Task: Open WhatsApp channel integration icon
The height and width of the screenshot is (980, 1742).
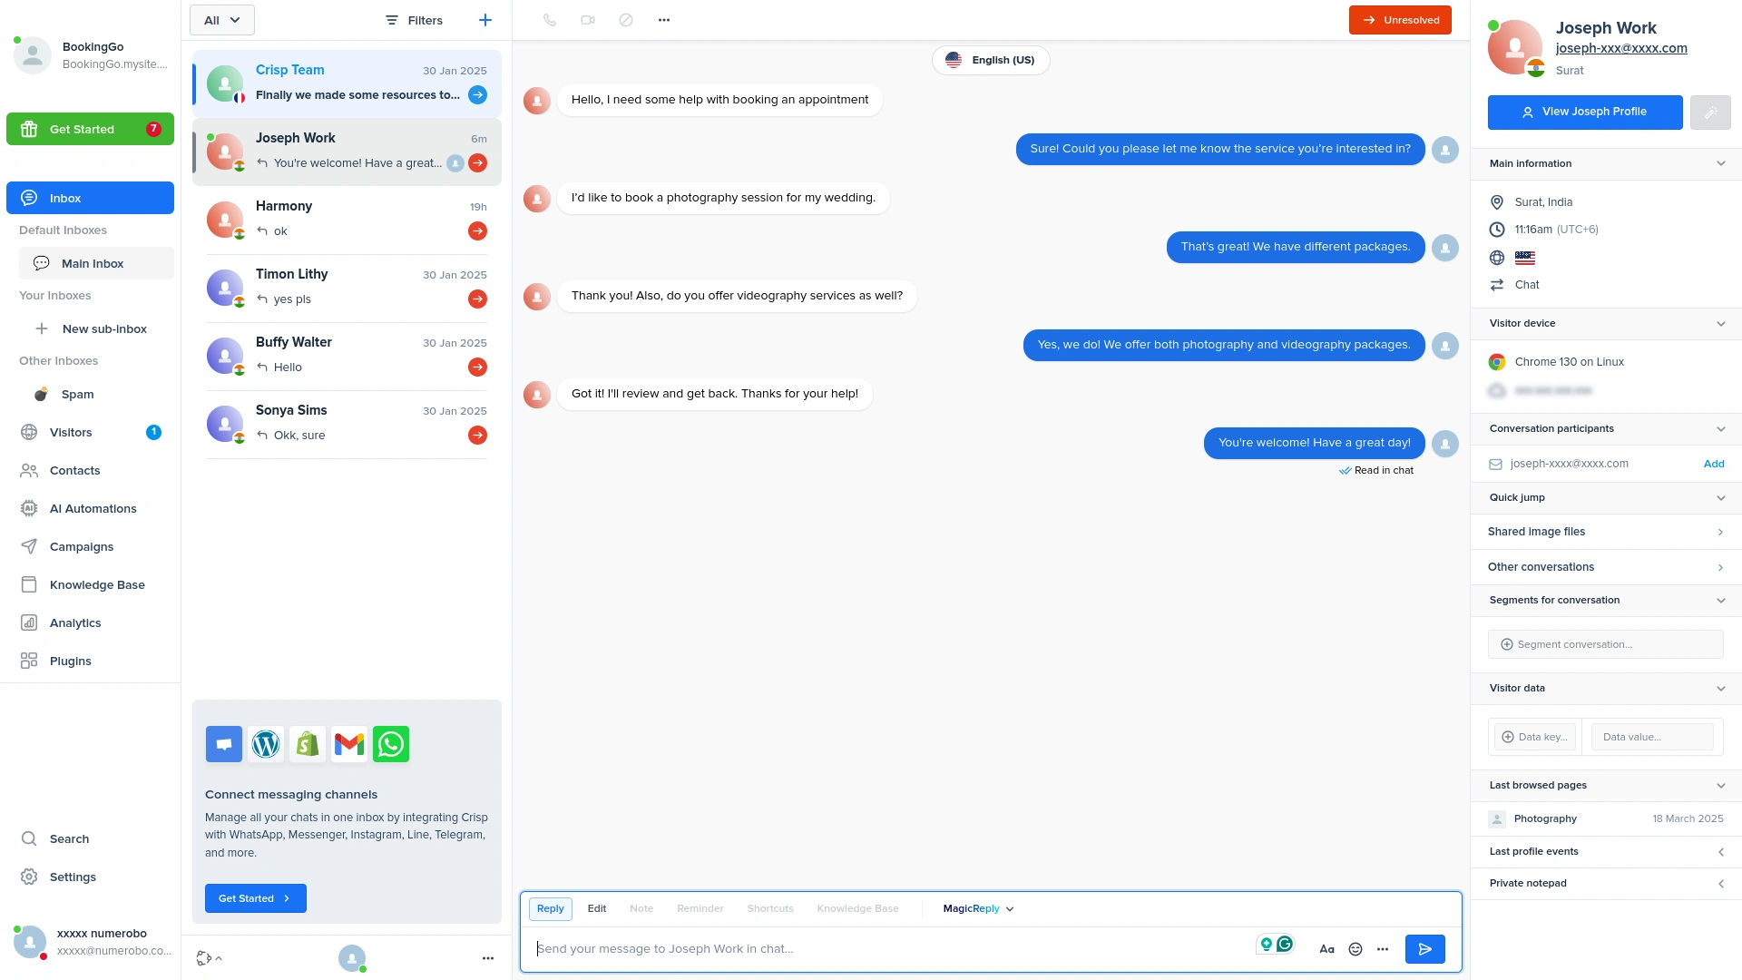Action: pyautogui.click(x=391, y=744)
